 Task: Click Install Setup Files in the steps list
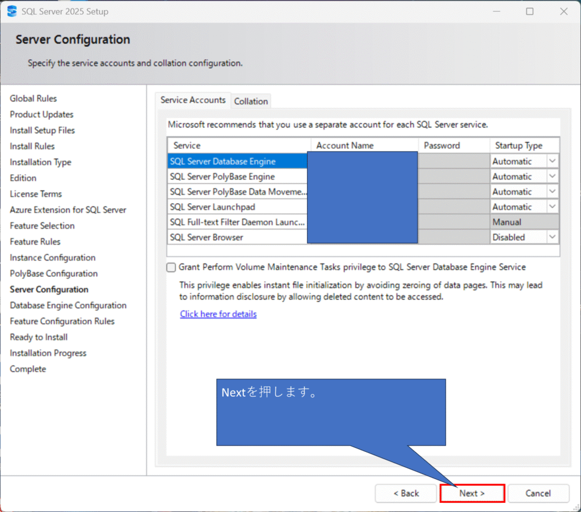42,131
